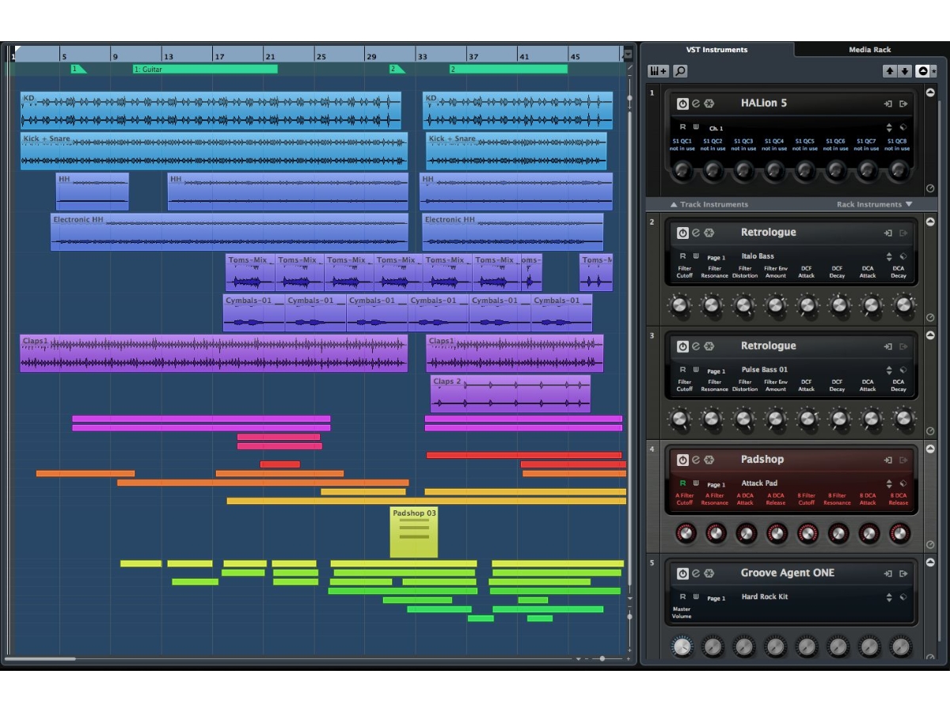Toggle the Padshop power button

point(682,460)
